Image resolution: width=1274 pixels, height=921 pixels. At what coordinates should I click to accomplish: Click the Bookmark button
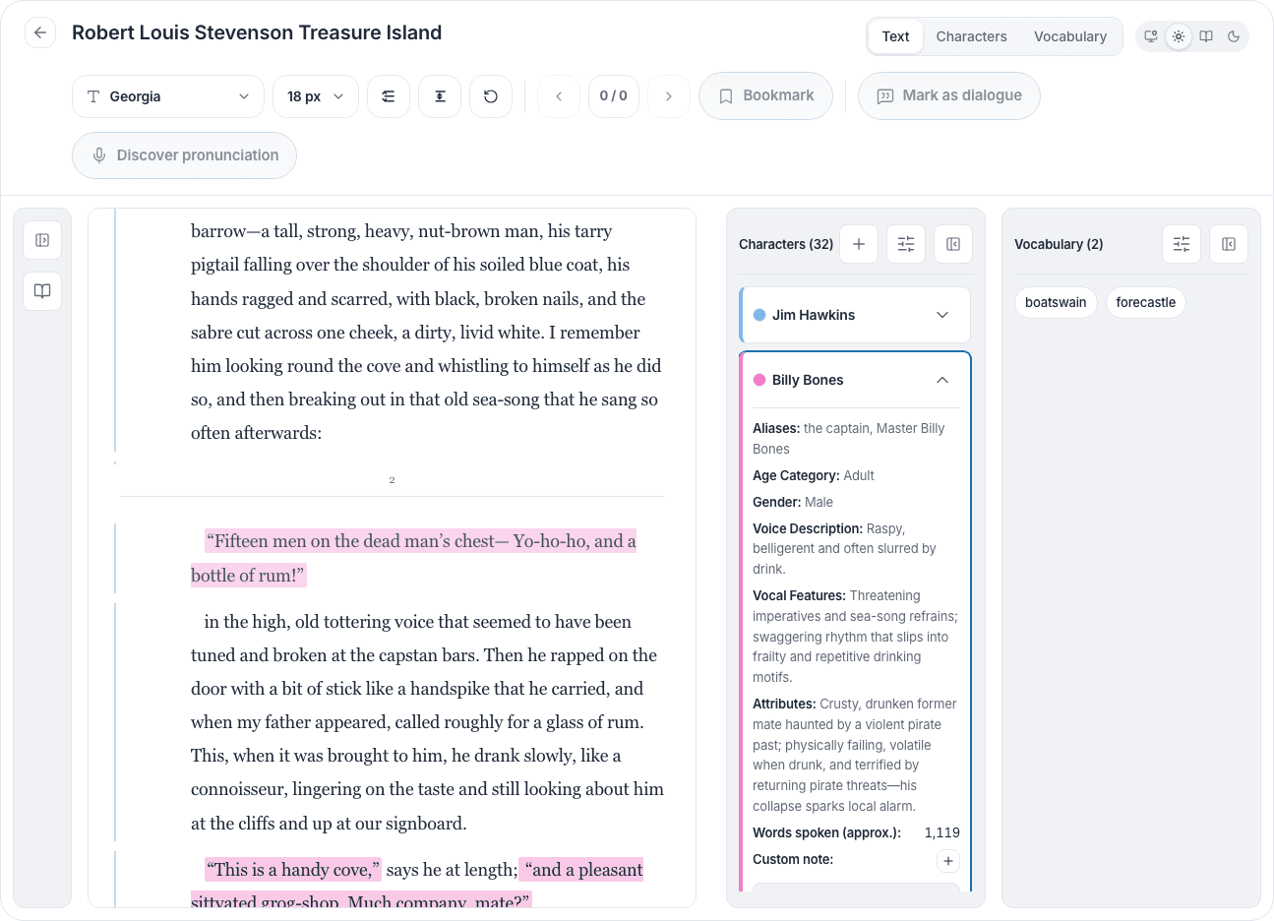pos(765,95)
